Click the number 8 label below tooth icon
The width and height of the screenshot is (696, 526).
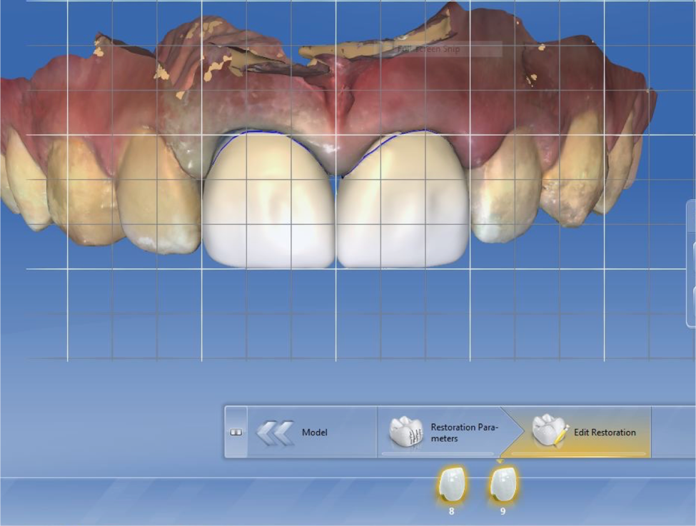pyautogui.click(x=451, y=511)
